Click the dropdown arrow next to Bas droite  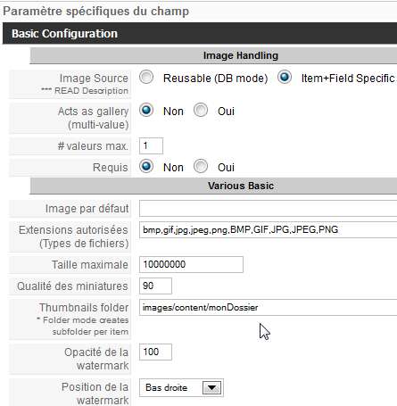(211, 388)
